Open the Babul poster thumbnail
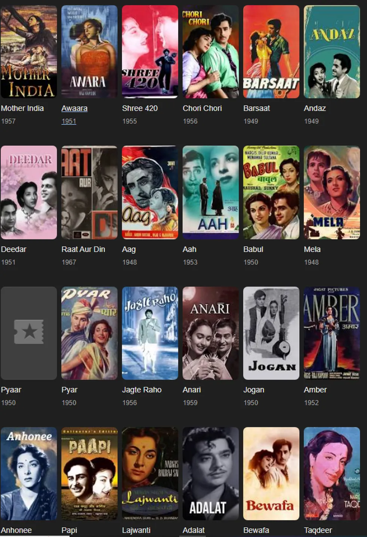Image resolution: width=367 pixels, height=537 pixels. click(271, 192)
